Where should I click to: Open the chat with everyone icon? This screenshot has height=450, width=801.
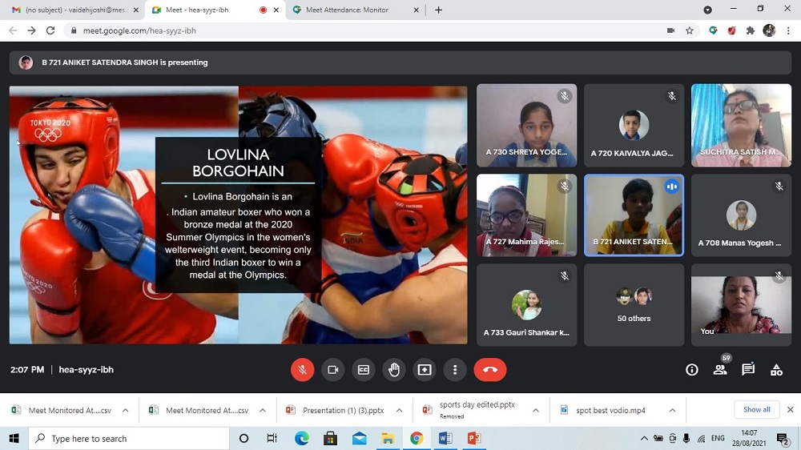(x=748, y=370)
